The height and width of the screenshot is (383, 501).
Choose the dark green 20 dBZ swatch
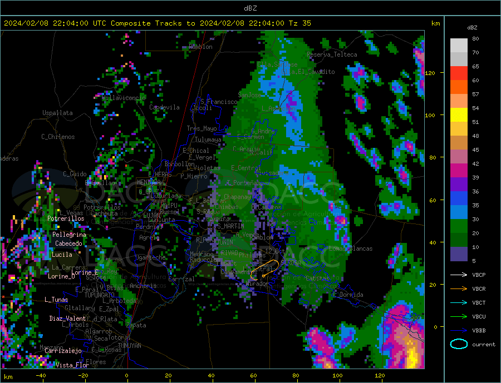[x=459, y=240]
